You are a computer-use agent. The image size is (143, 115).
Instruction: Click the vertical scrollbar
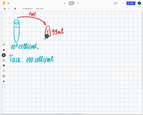pyautogui.click(x=142, y=51)
